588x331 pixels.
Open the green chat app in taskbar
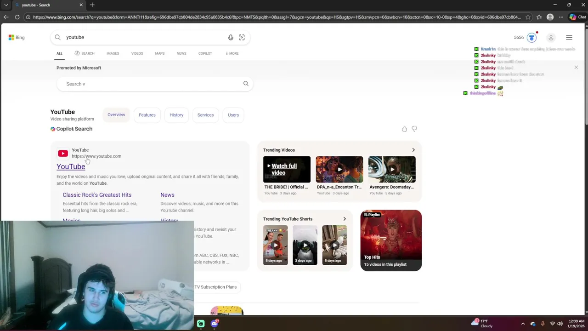pyautogui.click(x=201, y=324)
